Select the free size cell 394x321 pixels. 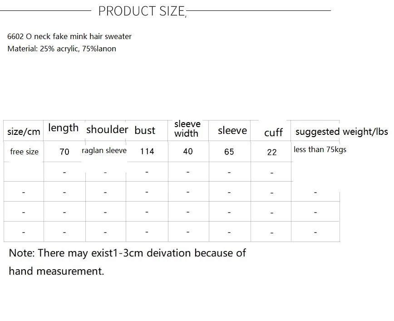pos(25,152)
